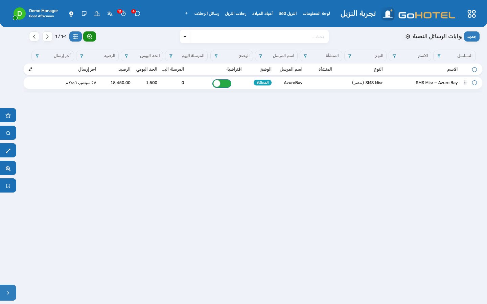487x304 pixels.
Task: Click the SMS Misr (مصر) type cell
Action: click(367, 83)
